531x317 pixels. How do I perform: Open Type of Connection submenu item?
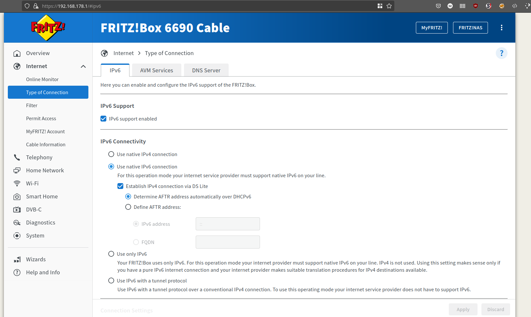(48, 92)
